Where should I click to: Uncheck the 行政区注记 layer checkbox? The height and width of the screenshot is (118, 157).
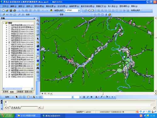point(9,42)
